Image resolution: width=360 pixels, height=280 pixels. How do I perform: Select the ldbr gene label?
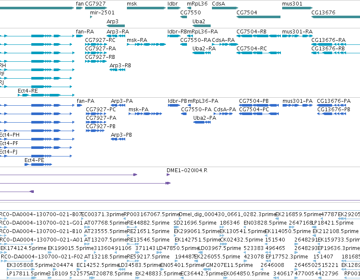(x=173, y=4)
